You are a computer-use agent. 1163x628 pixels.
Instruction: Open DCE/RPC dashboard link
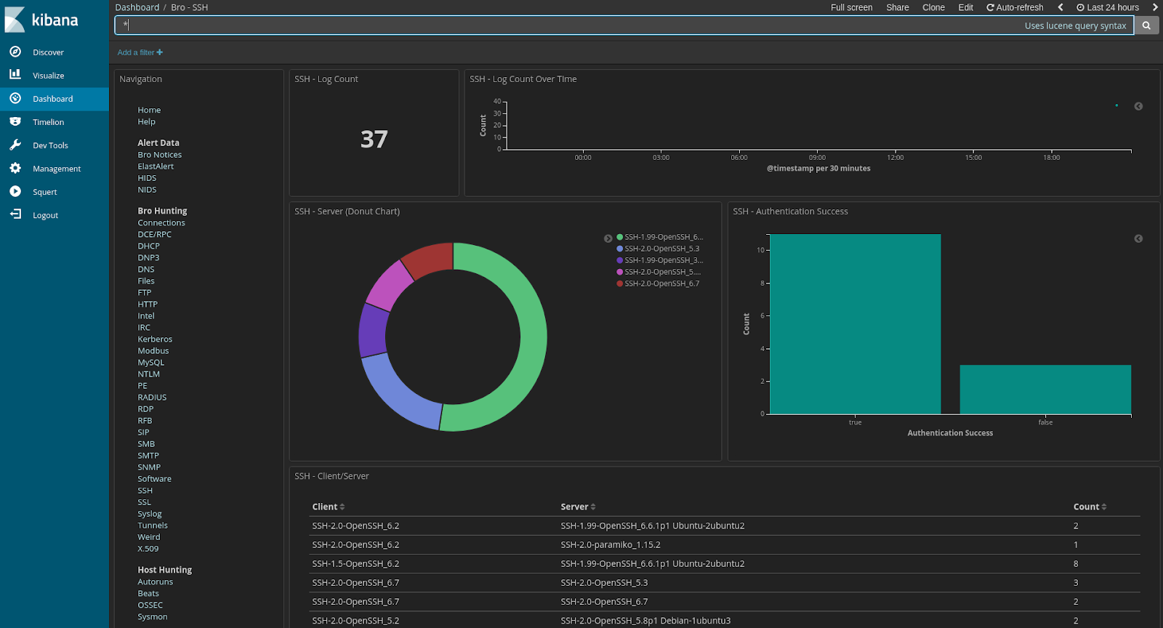click(154, 235)
